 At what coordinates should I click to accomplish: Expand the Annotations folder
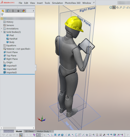point(1,29)
